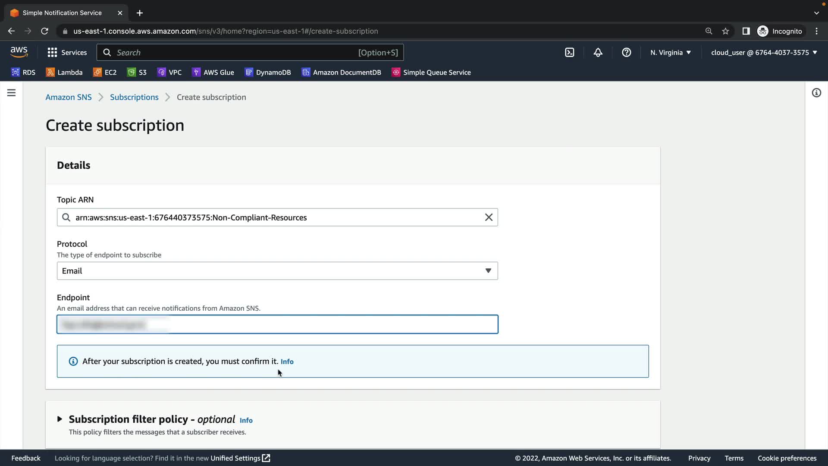Open the info panel icon at right

pos(816,93)
